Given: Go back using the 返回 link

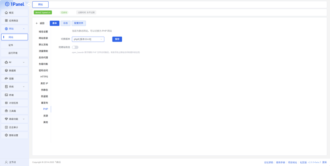Looking at the screenshot, I should 40,23.
